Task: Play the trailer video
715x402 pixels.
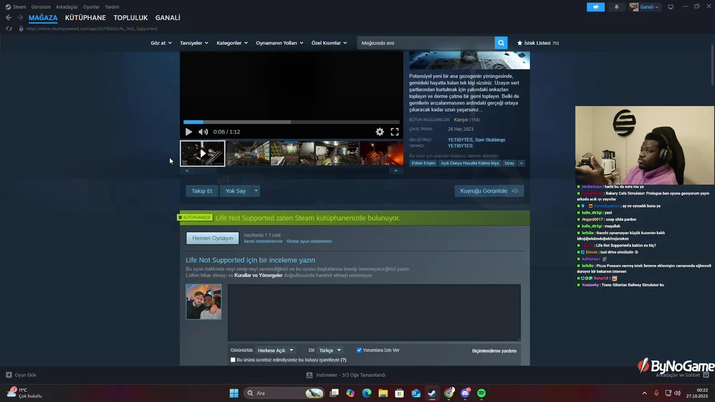Action: (x=188, y=132)
